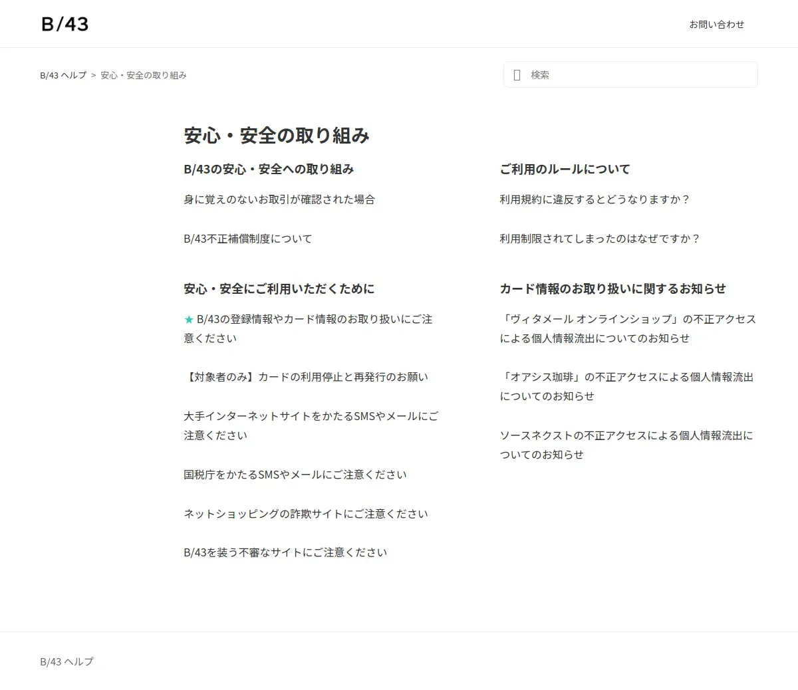Open B/43の登録情報やカード情報のお取り扱い article
This screenshot has width=798, height=690.
(x=308, y=328)
